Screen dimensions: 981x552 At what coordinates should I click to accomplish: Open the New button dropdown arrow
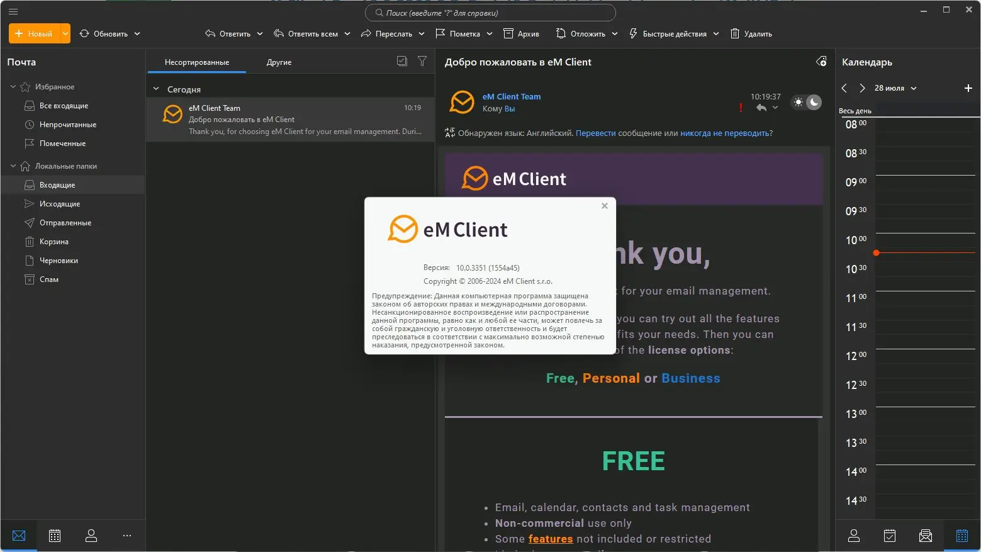coord(65,34)
